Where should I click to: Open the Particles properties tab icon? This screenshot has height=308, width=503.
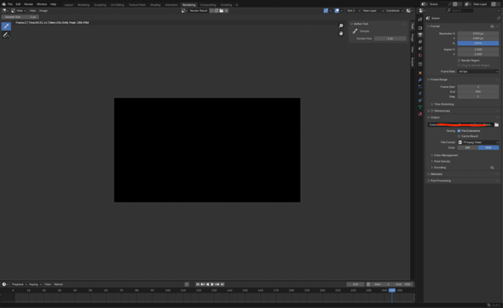click(x=420, y=87)
